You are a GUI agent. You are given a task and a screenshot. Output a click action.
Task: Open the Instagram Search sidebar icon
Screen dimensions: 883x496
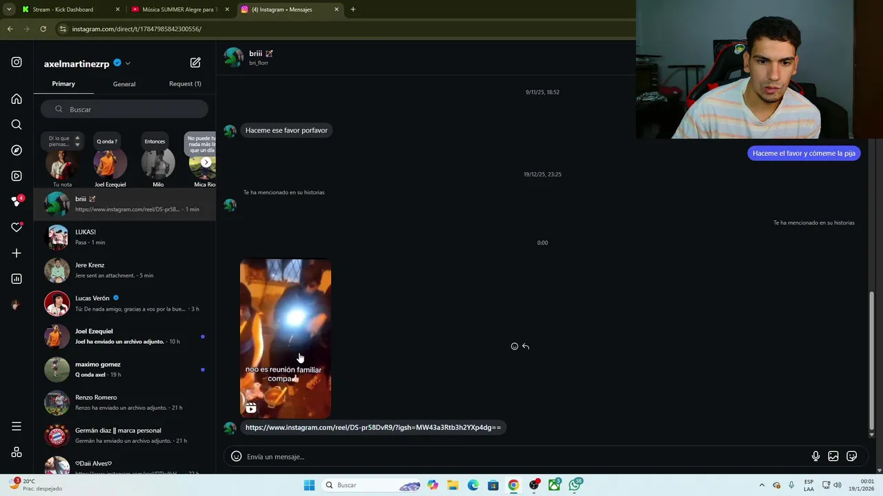pyautogui.click(x=17, y=125)
